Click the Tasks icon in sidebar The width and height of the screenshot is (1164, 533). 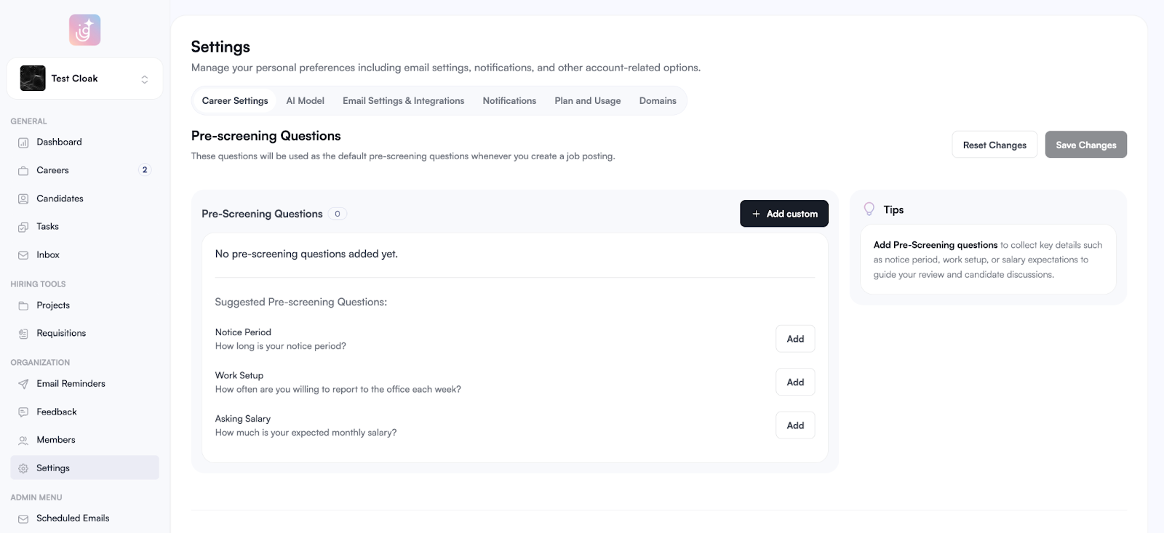tap(23, 227)
